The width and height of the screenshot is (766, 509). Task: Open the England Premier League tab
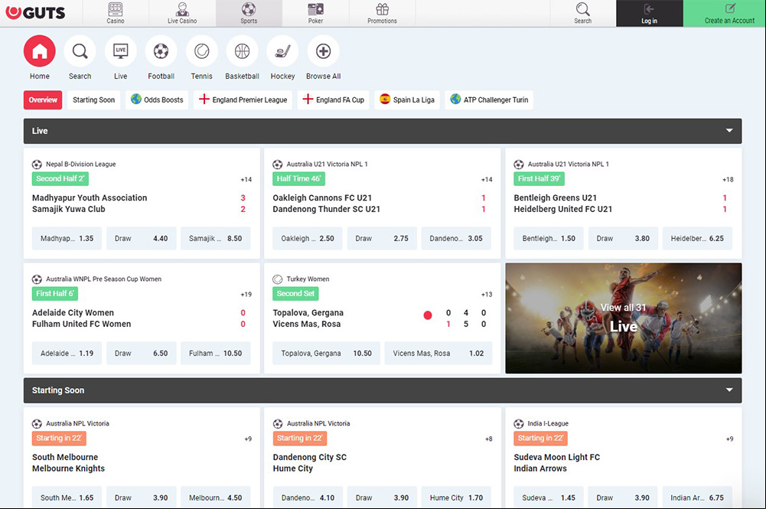(x=243, y=100)
